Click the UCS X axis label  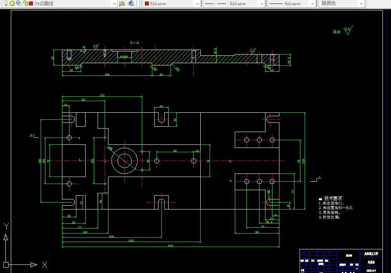pos(45,265)
